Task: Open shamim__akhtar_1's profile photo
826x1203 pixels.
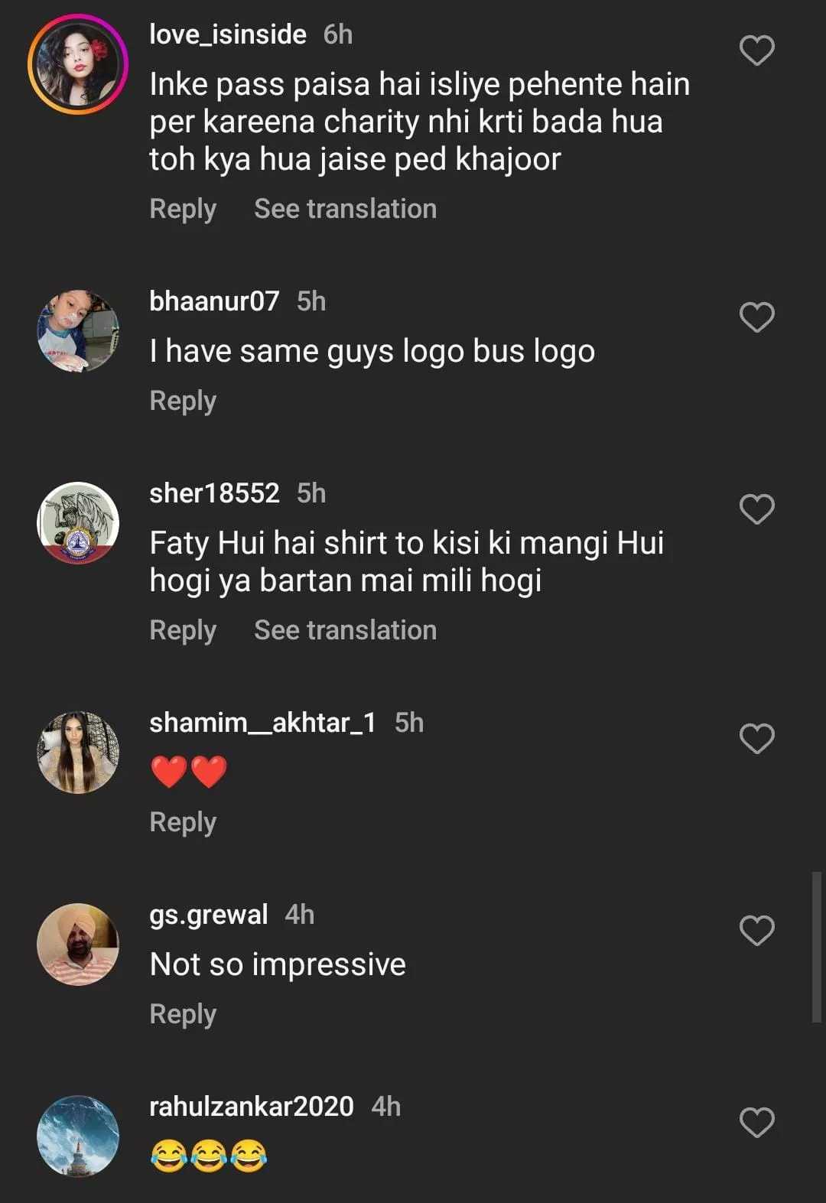Action: (x=77, y=752)
